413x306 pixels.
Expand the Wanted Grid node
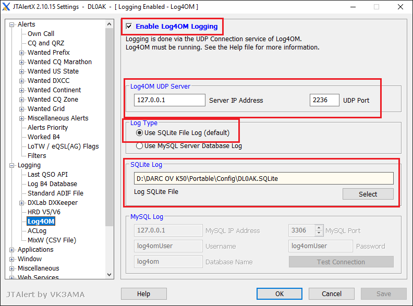point(21,109)
